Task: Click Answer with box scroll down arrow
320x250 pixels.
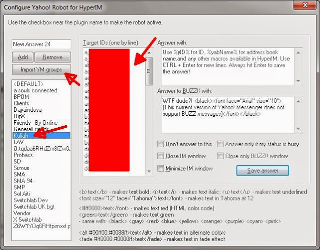Action: pos(298,81)
